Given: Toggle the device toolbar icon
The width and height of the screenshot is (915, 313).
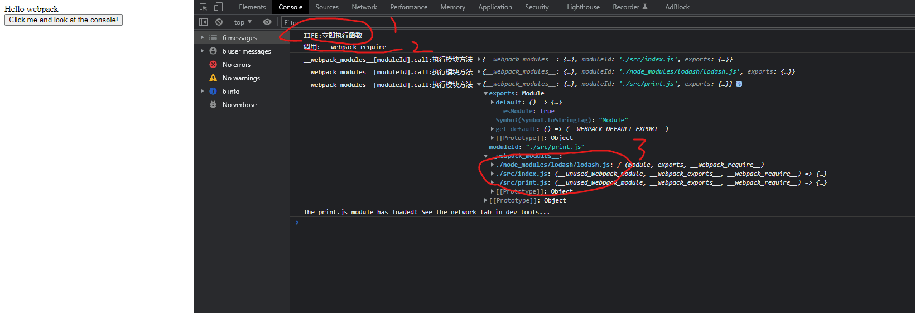Looking at the screenshot, I should tap(218, 7).
